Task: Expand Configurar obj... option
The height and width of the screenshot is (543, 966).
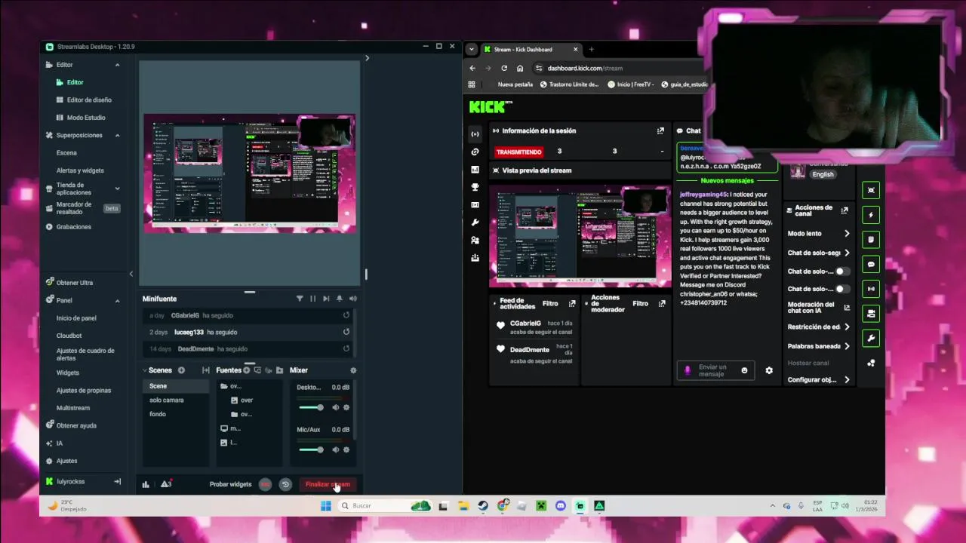Action: pyautogui.click(x=847, y=380)
